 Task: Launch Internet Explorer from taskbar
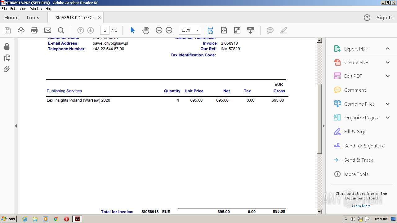[x=25, y=219]
